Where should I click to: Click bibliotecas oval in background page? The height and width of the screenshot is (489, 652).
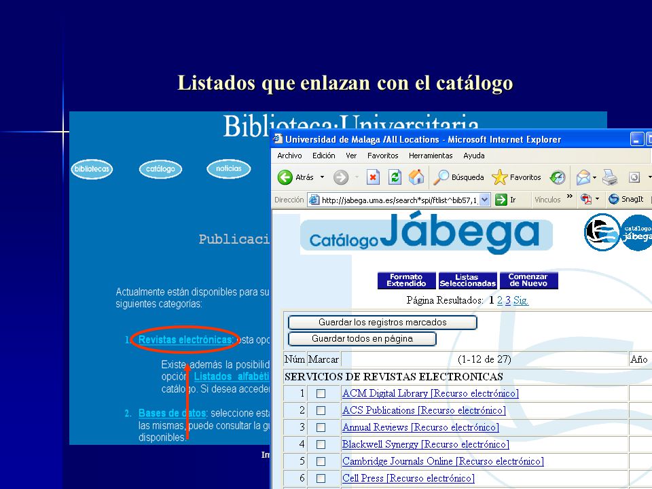pos(92,169)
